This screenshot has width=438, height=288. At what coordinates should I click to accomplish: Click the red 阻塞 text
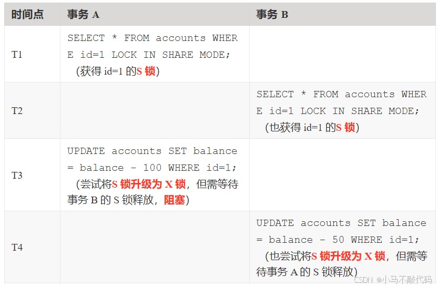pyautogui.click(x=174, y=200)
